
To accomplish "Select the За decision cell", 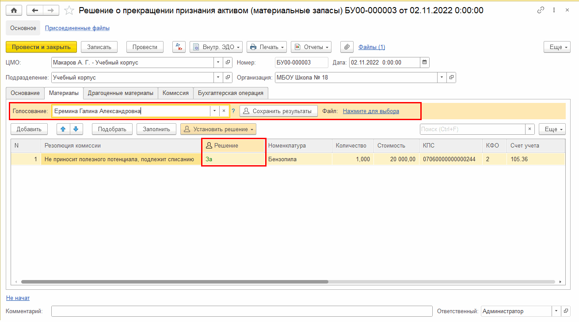I will pos(234,159).
